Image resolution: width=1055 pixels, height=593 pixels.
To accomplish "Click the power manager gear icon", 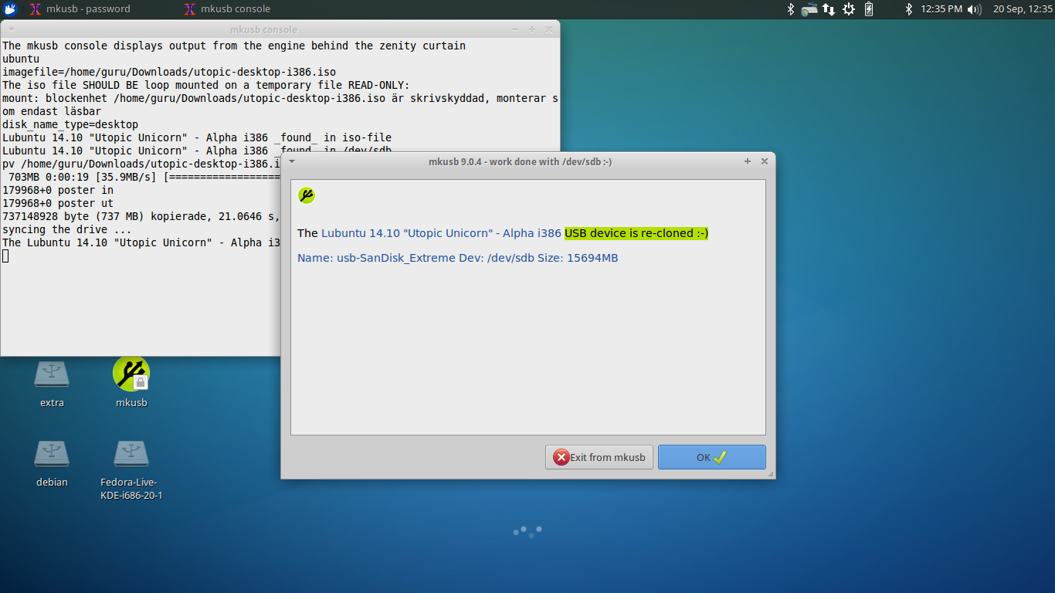I will [849, 9].
